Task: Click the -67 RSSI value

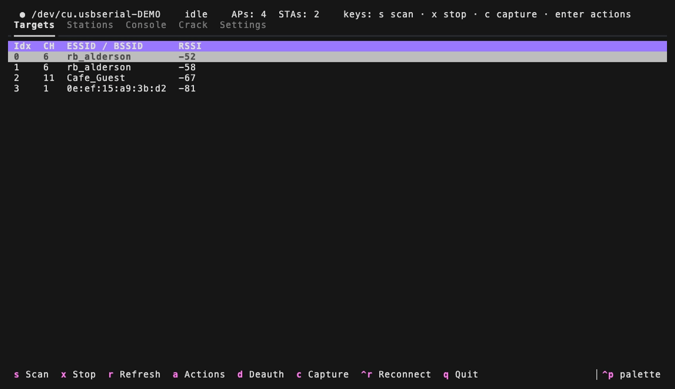Action: (x=187, y=78)
